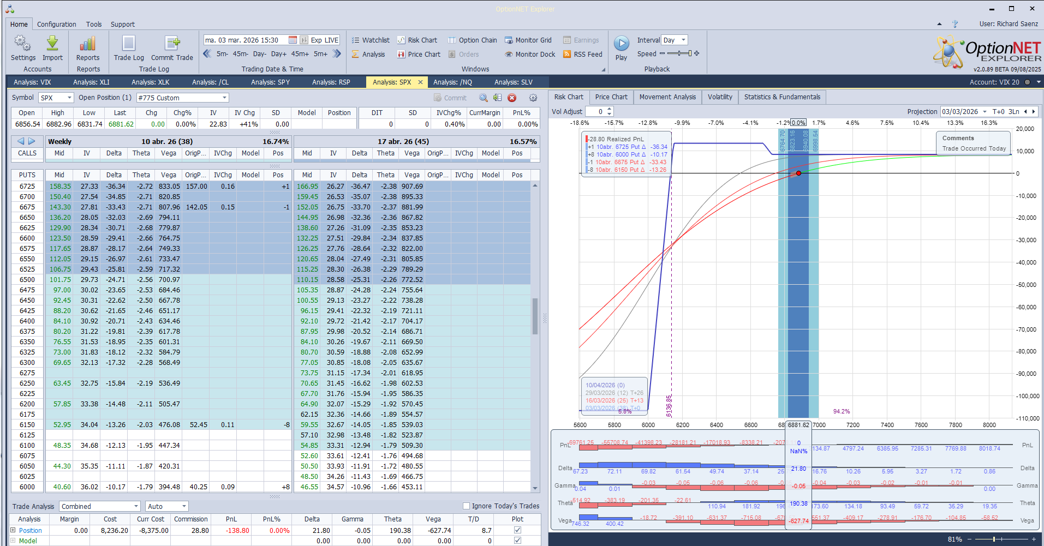Open the Settings gear icon
Image resolution: width=1044 pixels, height=546 pixels.
[22, 44]
